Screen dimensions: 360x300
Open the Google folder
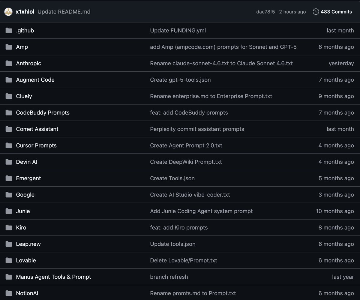coord(25,195)
